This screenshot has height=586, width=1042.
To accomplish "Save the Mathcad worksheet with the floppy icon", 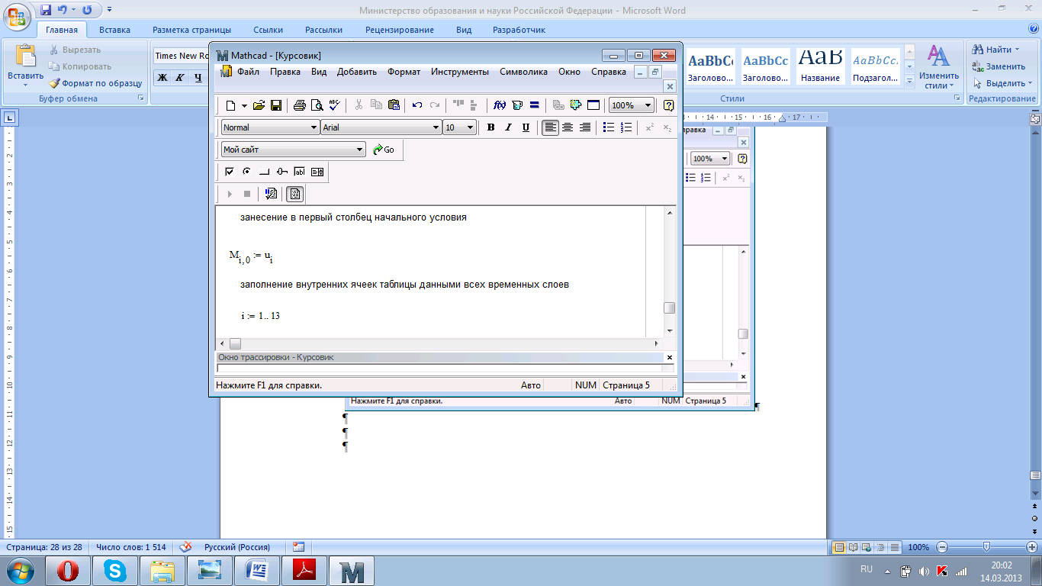I will 276,105.
